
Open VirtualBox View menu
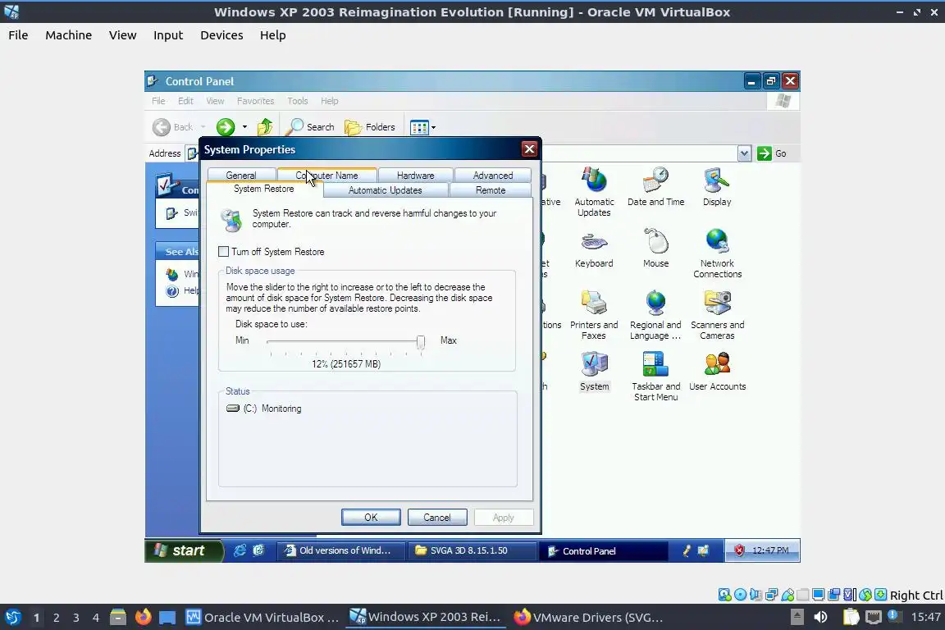pos(122,35)
